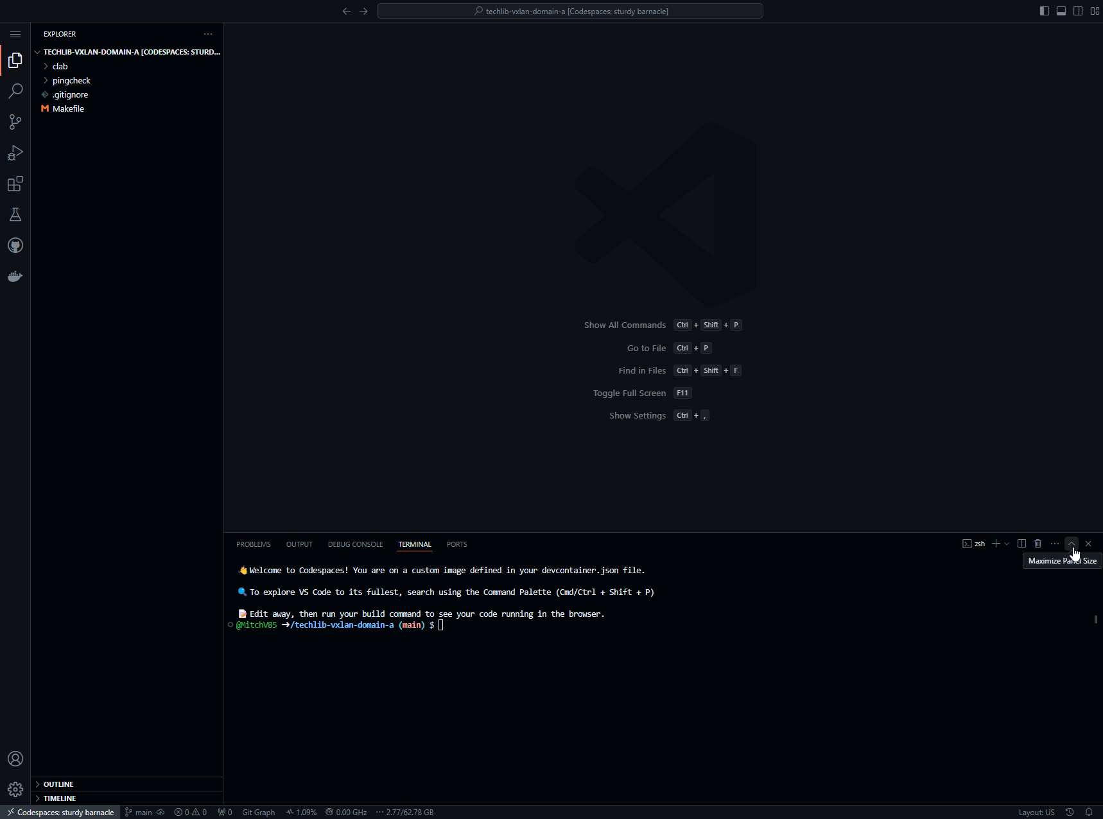Open the hamburger application menu
Viewport: 1103px width, 819px height.
point(15,34)
